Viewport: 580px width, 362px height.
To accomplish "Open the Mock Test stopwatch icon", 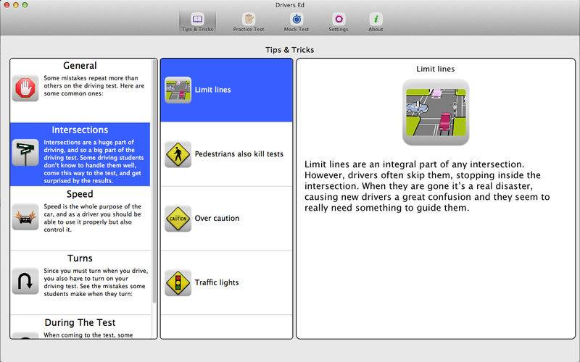I will coord(296,22).
